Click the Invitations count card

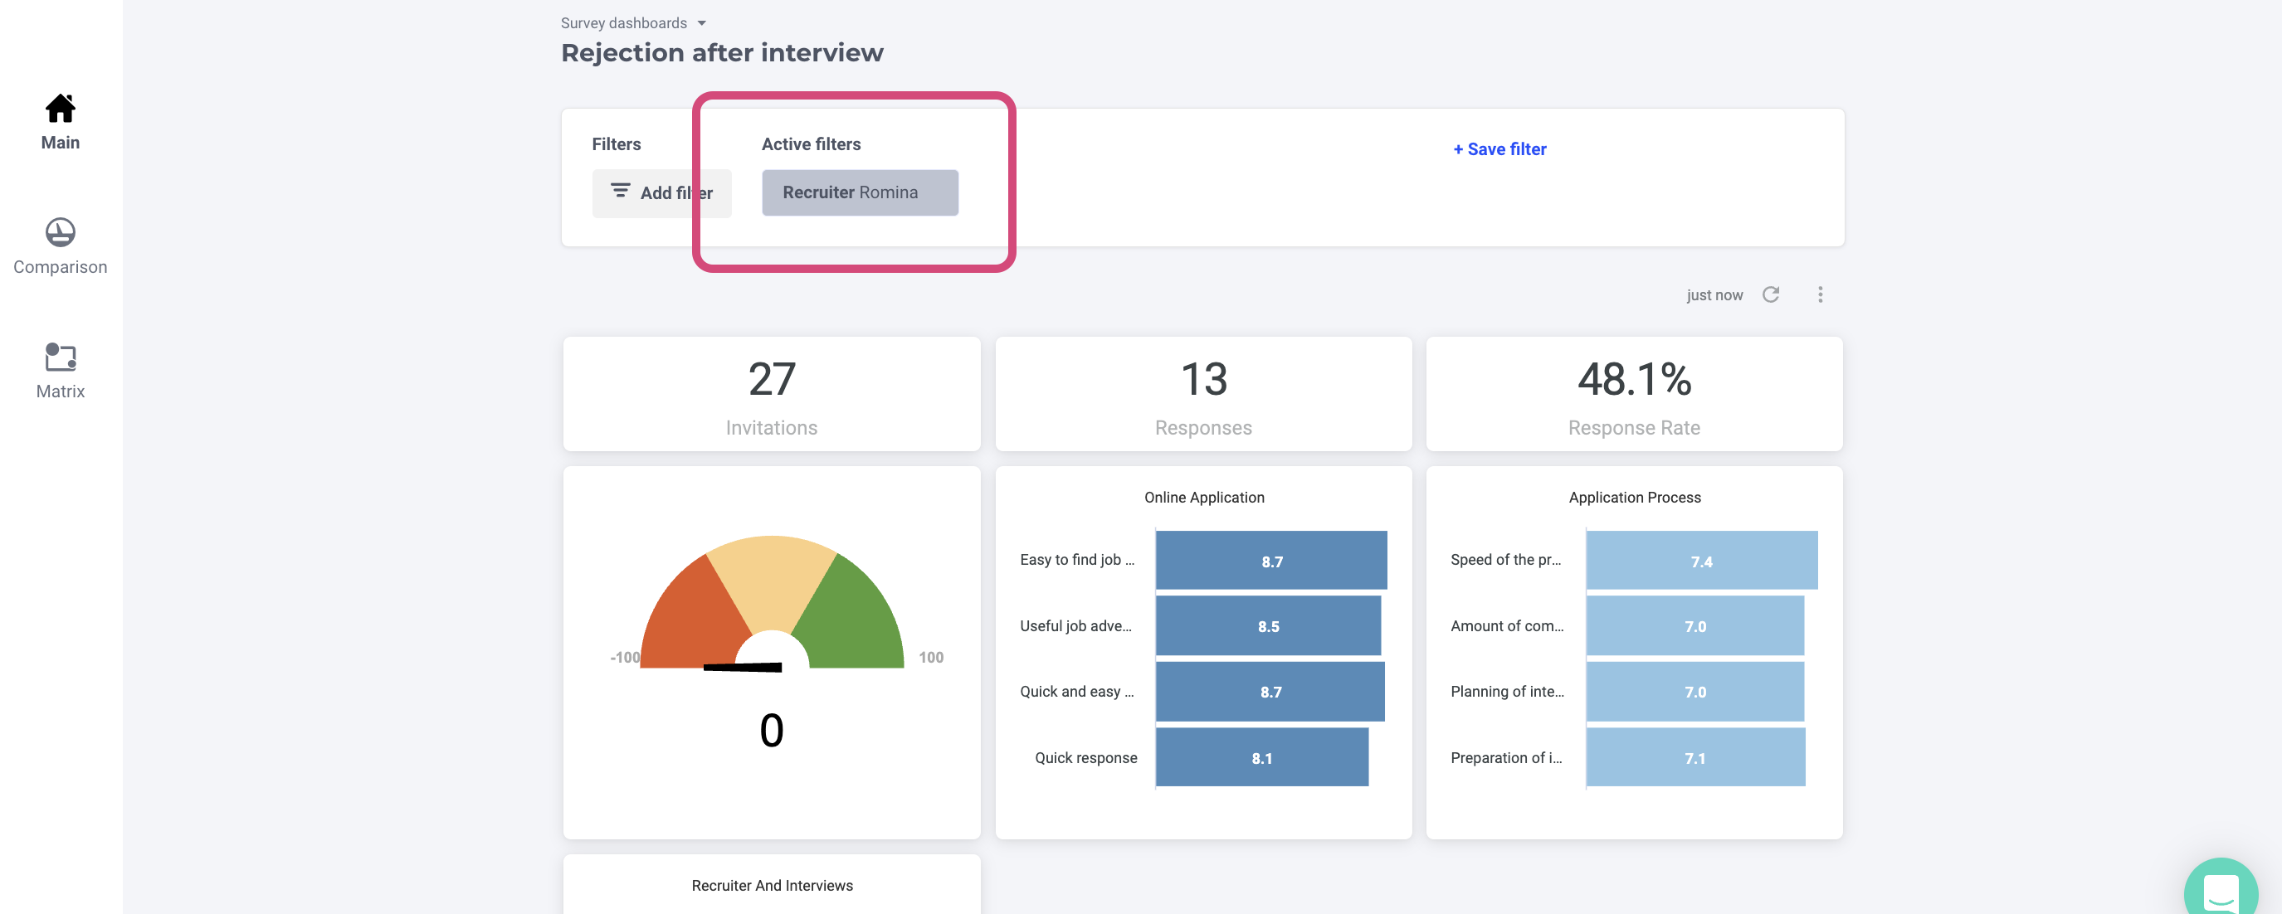click(x=771, y=394)
